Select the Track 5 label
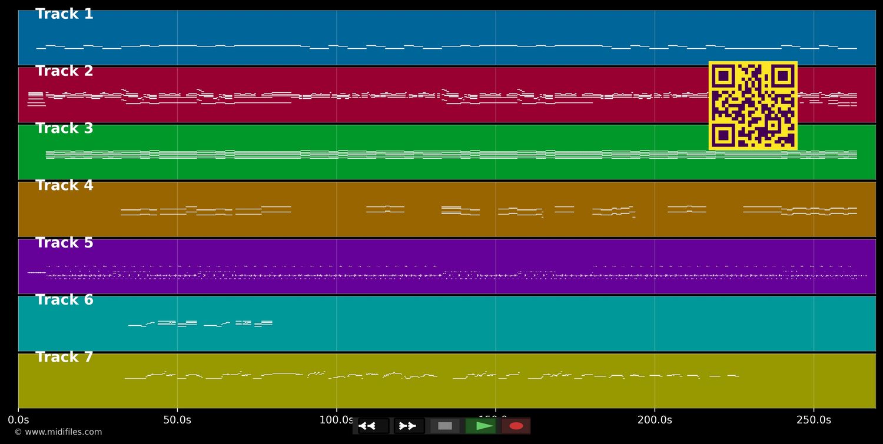 pos(64,243)
